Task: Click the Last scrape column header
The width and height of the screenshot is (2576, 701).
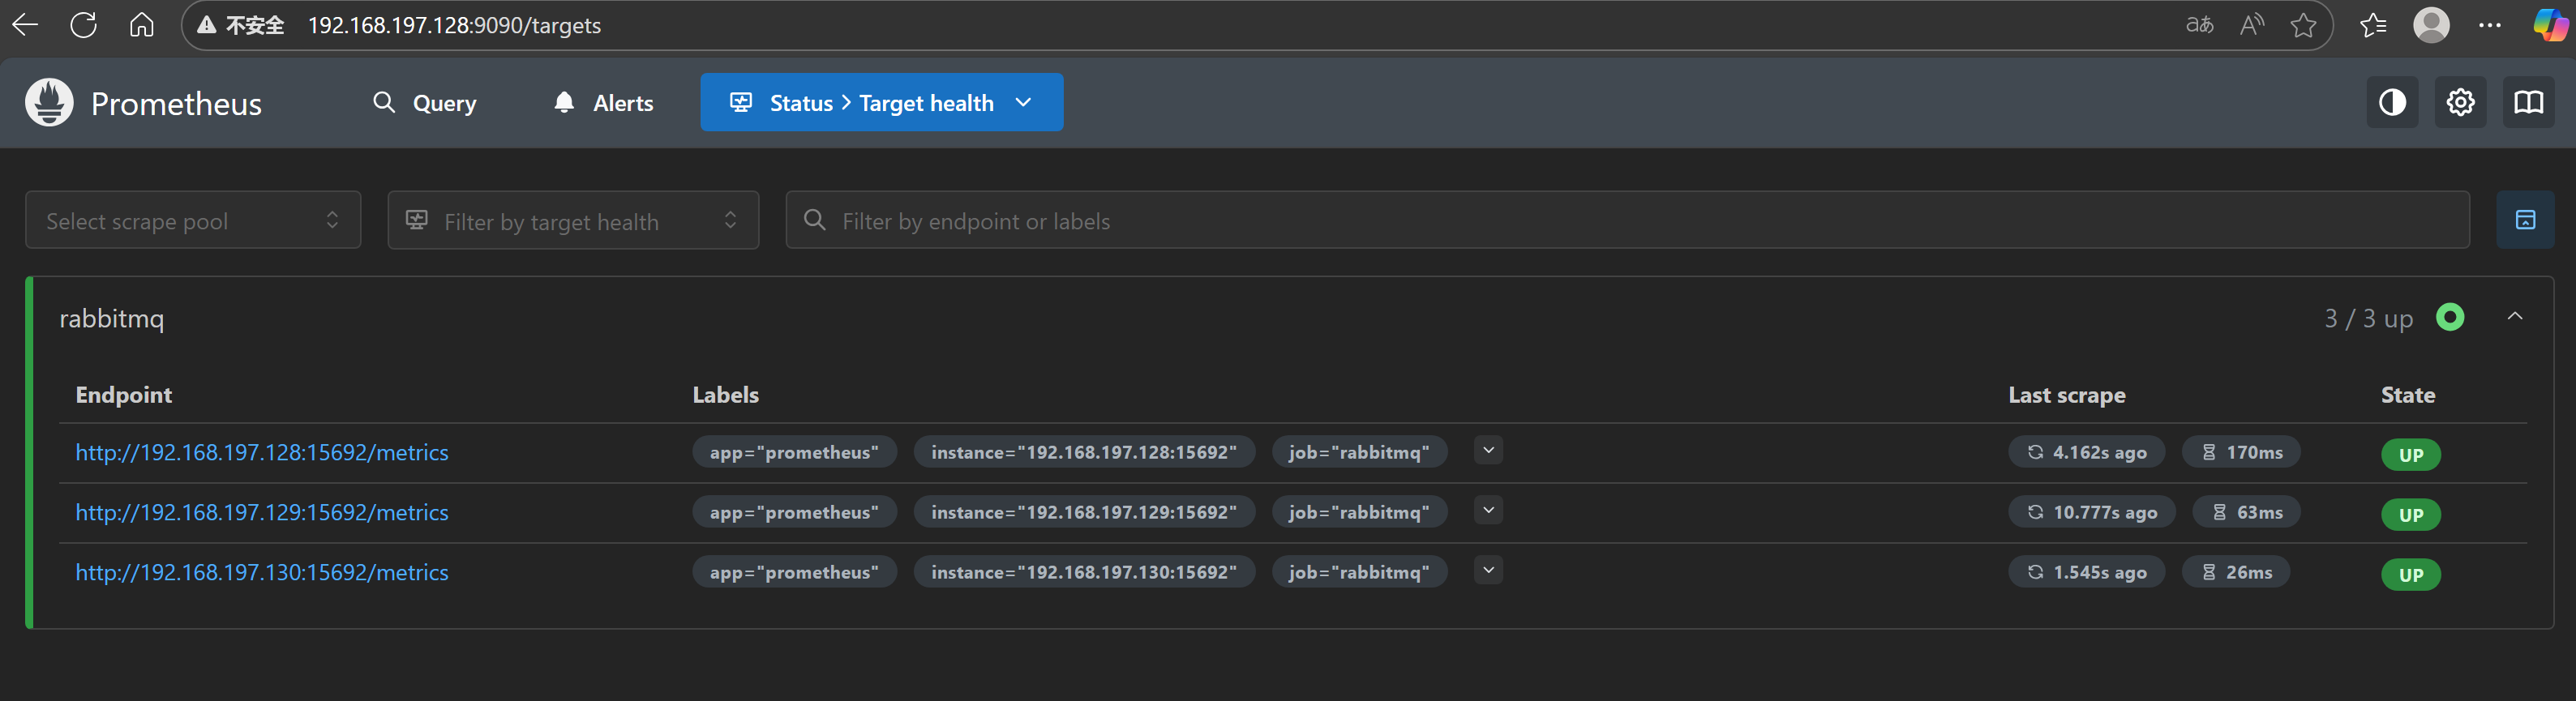Action: tap(2067, 395)
